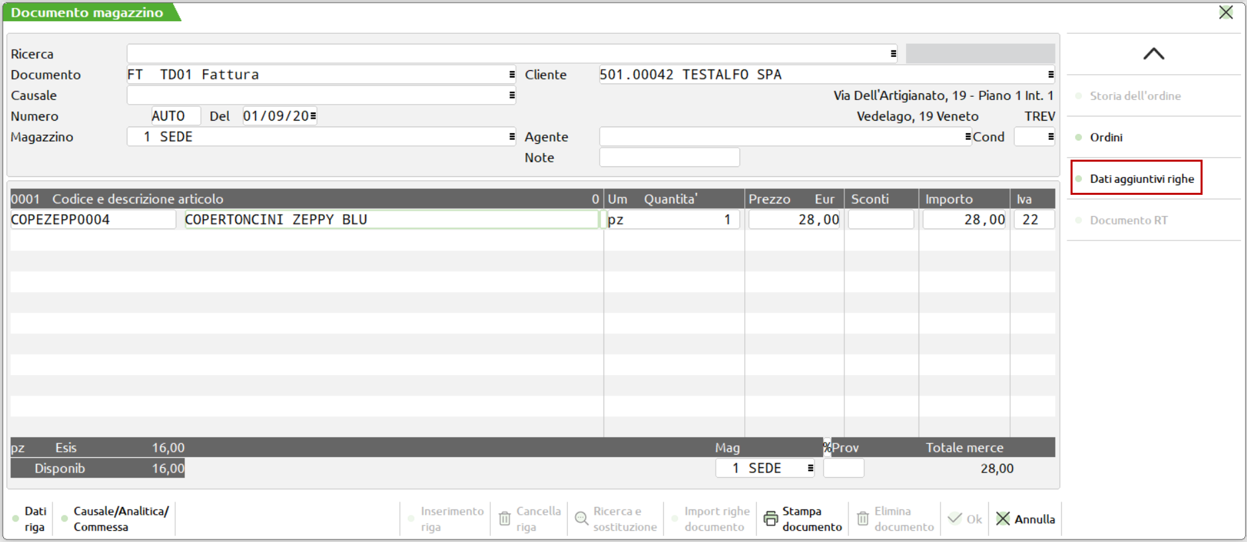The image size is (1247, 542).
Task: Select the article code COPEZEPP0004 field
Action: pos(93,220)
